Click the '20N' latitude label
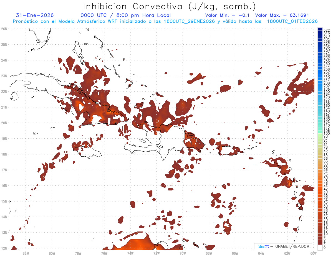This screenshot has height=257, width=333. point(4,123)
